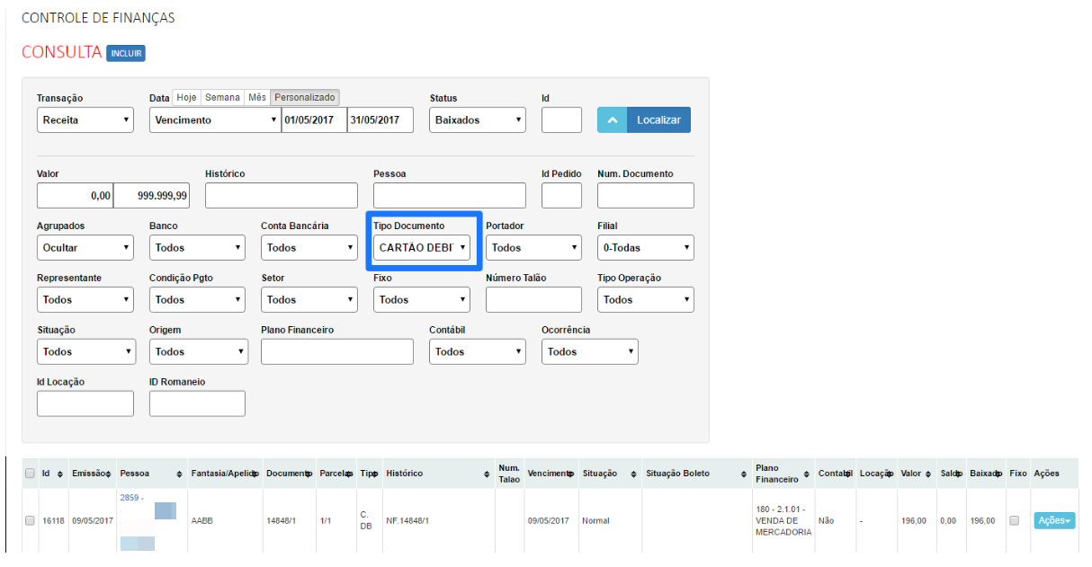Tick the select-all checkbox in table header
This screenshot has width=1092, height=567.
coord(30,474)
